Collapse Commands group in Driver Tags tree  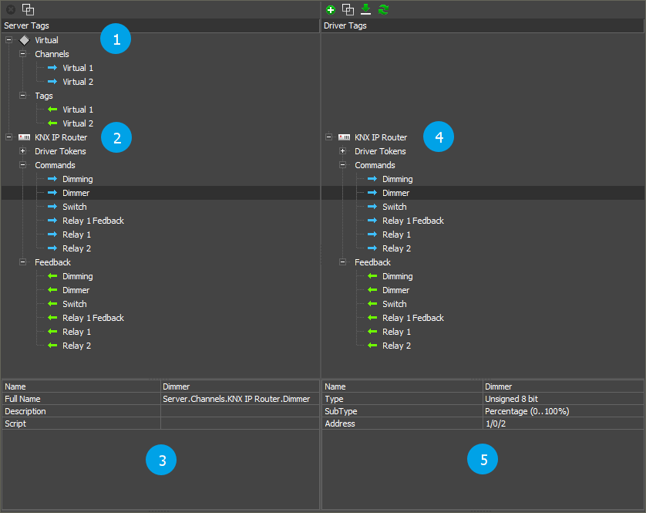342,165
